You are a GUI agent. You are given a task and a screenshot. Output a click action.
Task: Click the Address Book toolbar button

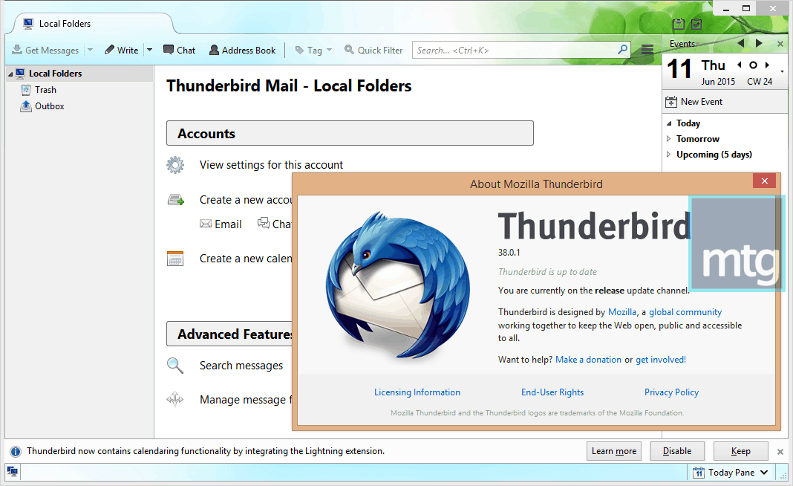point(242,51)
